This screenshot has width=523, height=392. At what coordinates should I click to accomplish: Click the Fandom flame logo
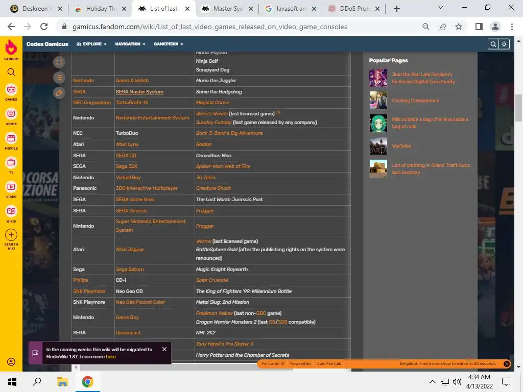tap(11, 47)
